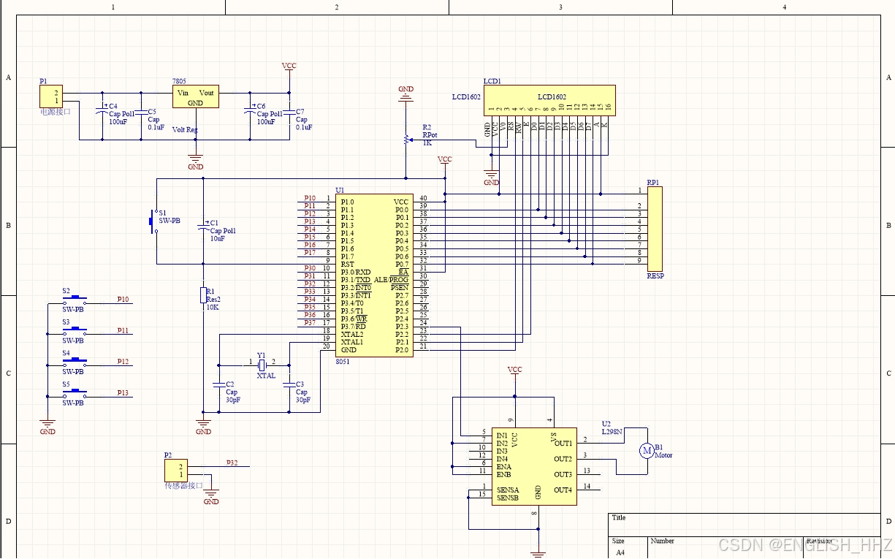The image size is (895, 559).
Task: Click the Vin pin label on the 7805
Action: (183, 93)
